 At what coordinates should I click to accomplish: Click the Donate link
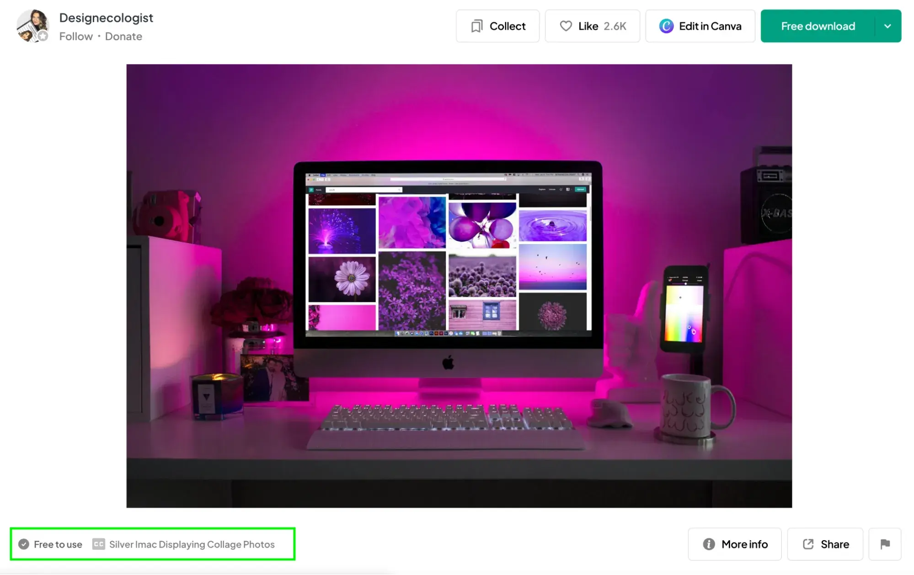pyautogui.click(x=123, y=36)
